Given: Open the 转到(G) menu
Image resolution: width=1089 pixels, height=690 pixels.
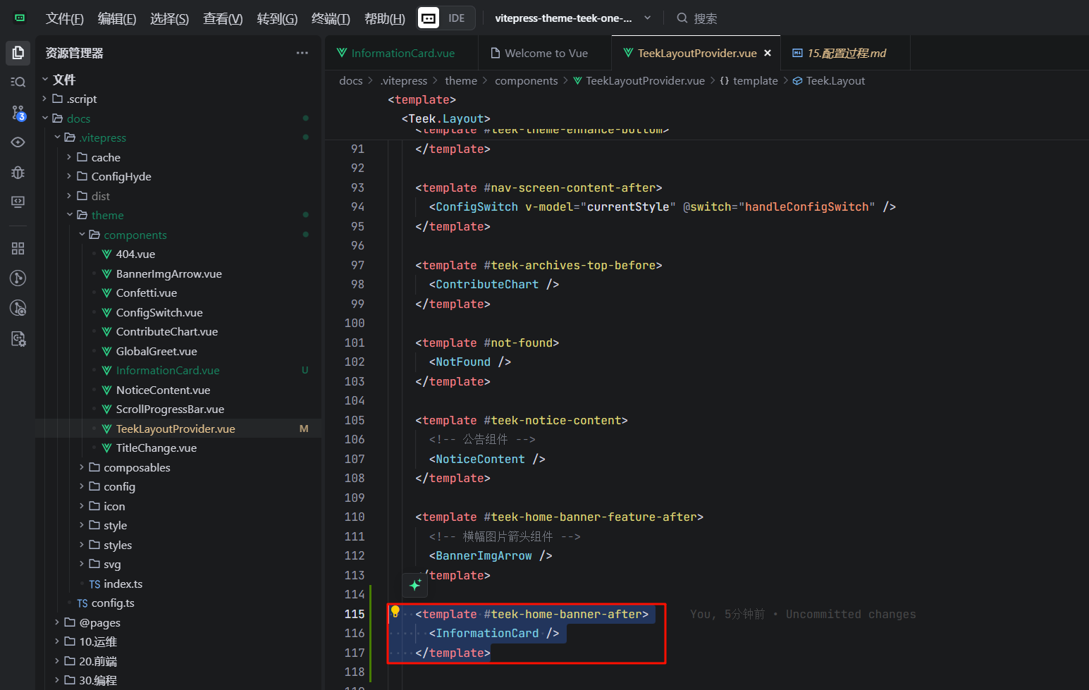Looking at the screenshot, I should click(x=277, y=19).
